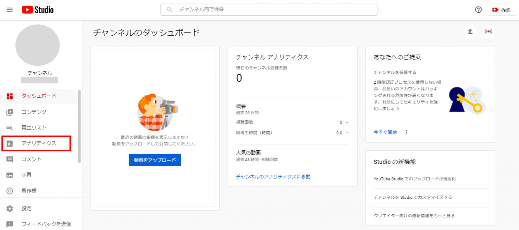Open 再生リスト in the sidebar
Screen dimensions: 519x230
(34, 128)
